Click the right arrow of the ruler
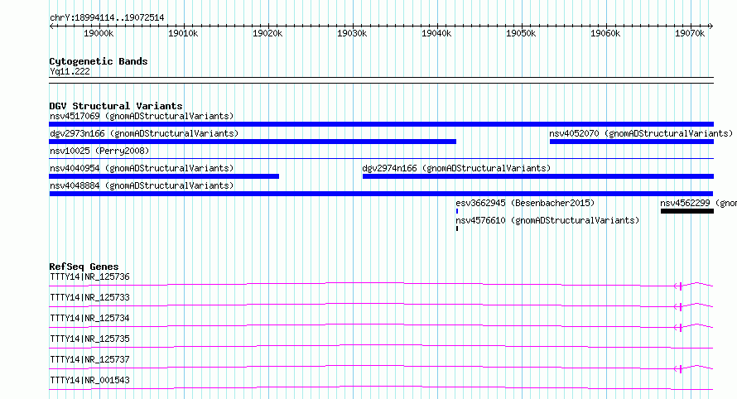This screenshot has height=399, width=737. pyautogui.click(x=711, y=26)
